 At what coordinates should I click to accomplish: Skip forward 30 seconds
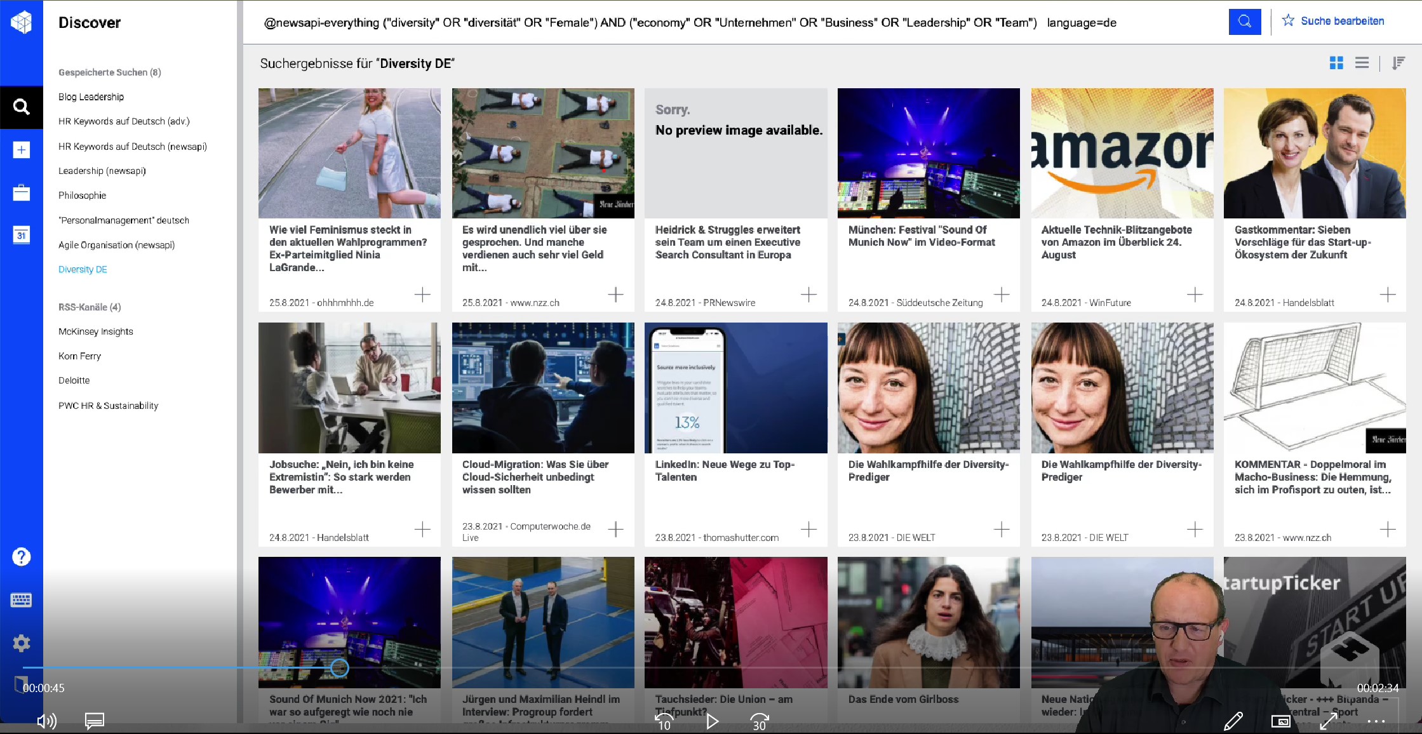[760, 721]
